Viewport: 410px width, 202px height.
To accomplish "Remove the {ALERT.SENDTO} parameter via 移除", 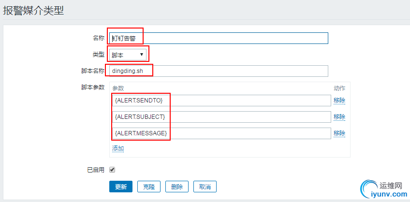I will (x=339, y=101).
